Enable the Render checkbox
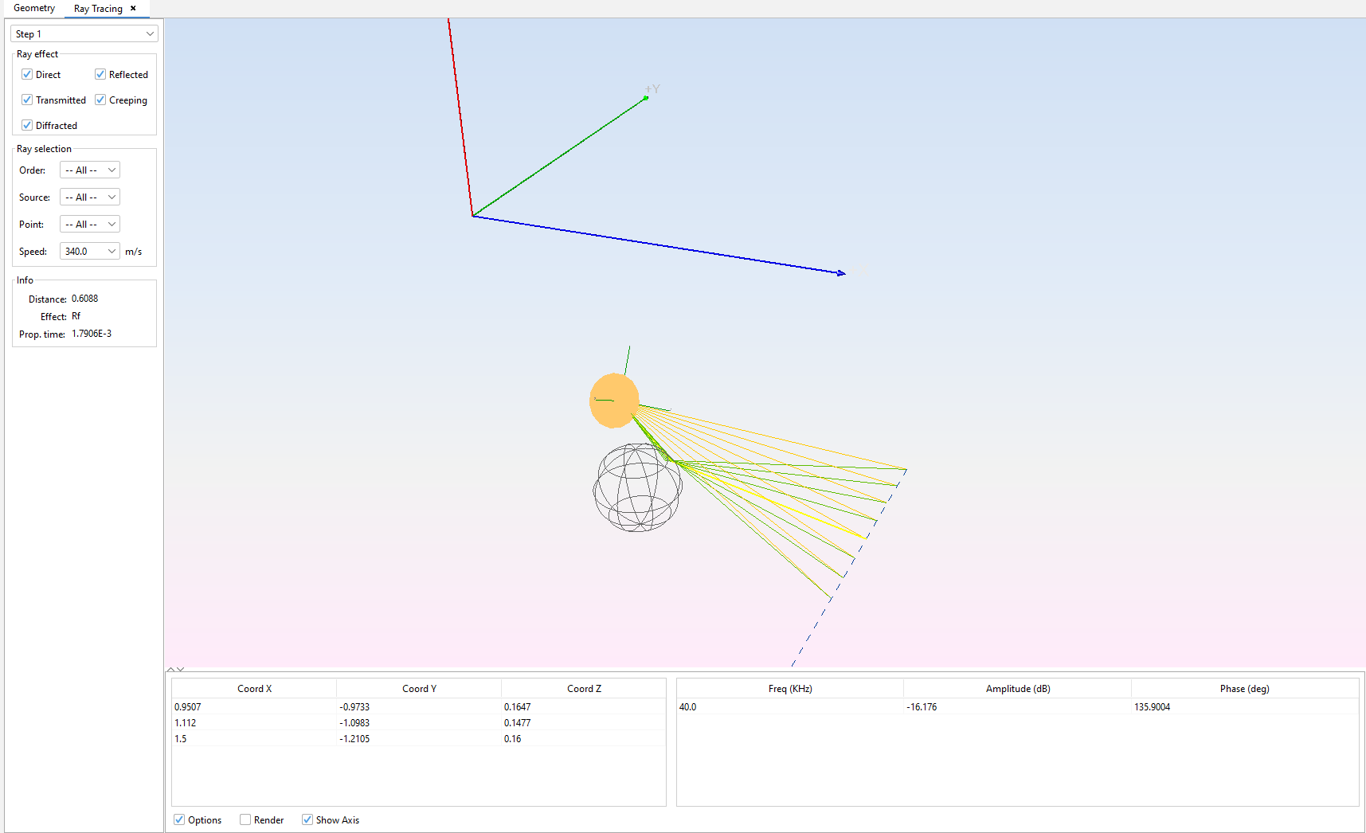1366x833 pixels. tap(245, 819)
